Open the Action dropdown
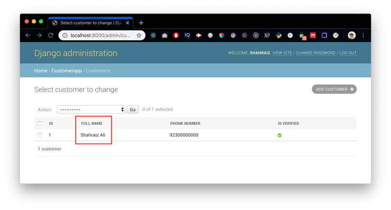 tap(91, 109)
